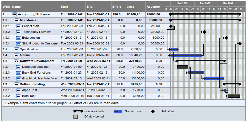Screen dimensions: 247x122
Task: Click WBS code 1.2.3
Action: point(6,73)
